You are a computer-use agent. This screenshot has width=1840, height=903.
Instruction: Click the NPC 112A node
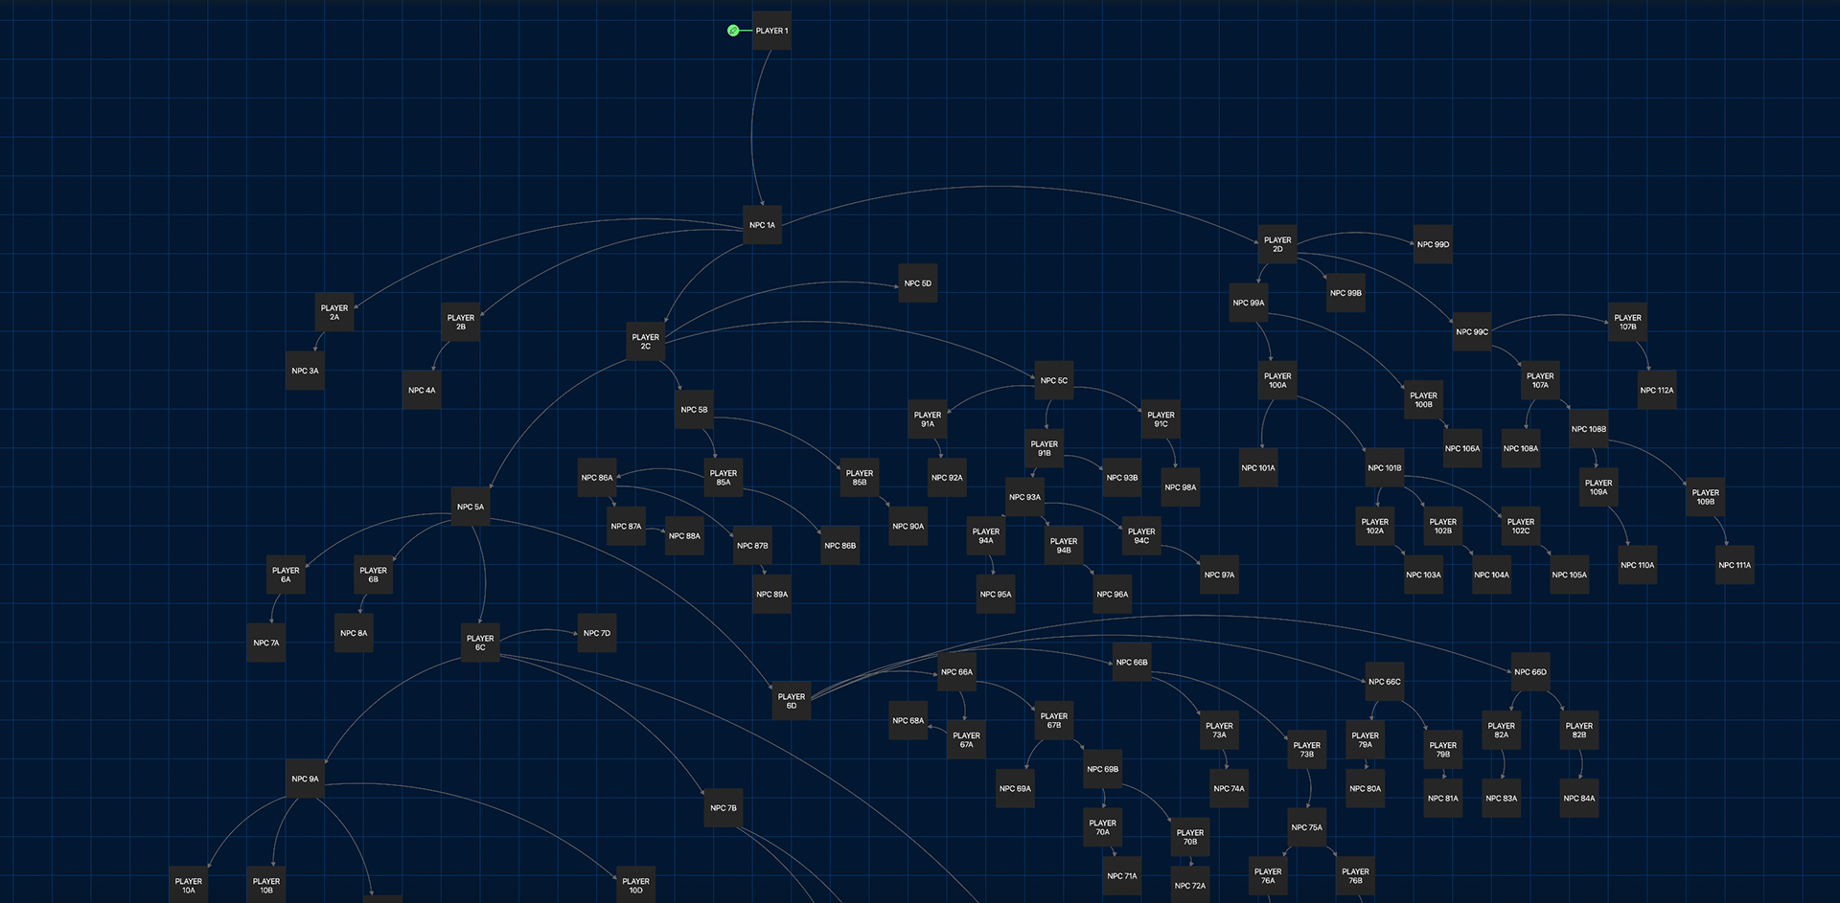click(x=1657, y=390)
